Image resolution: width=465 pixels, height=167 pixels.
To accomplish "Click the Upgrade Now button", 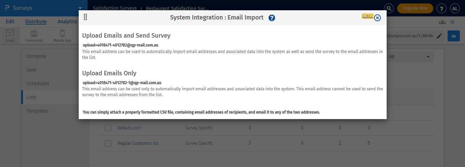I will [x=415, y=8].
